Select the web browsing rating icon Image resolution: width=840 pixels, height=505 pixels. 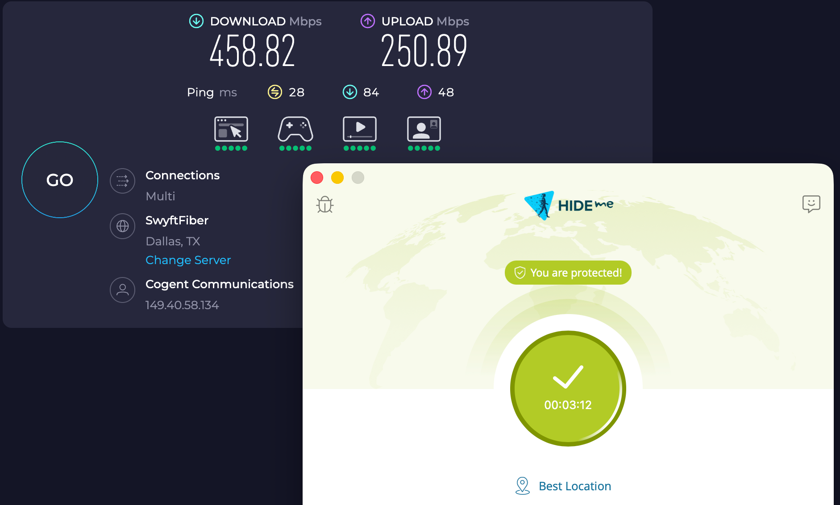click(x=231, y=130)
